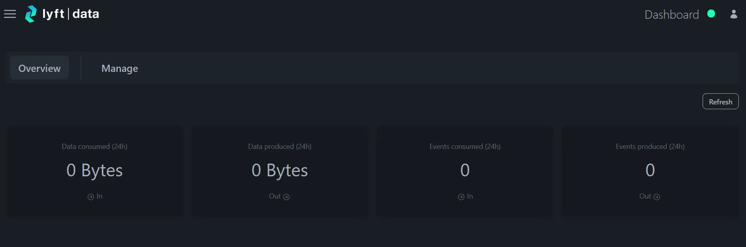This screenshot has height=247, width=746.
Task: Open the user profile icon
Action: coord(734,14)
